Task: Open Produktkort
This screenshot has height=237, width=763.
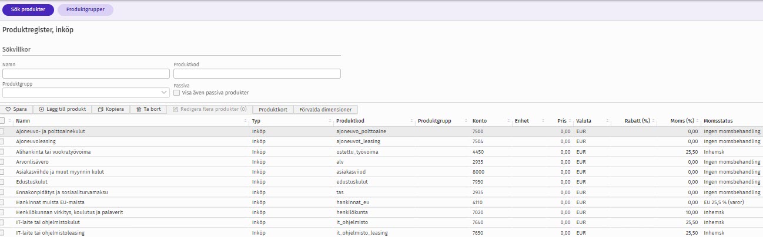Action: (273, 109)
